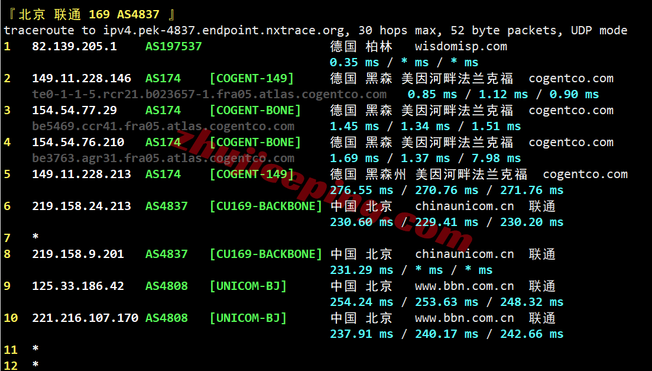This screenshot has width=652, height=371.
Task: Click IP address 219.158.24.213
Action: (x=82, y=206)
